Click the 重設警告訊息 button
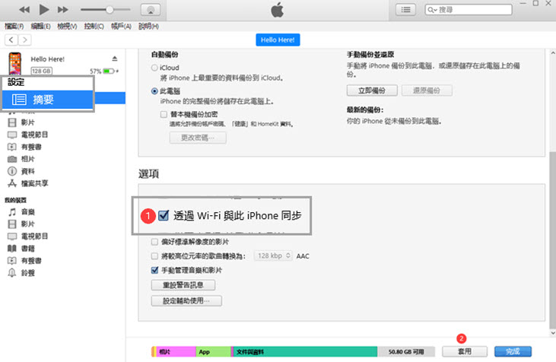556x362 pixels. point(183,285)
